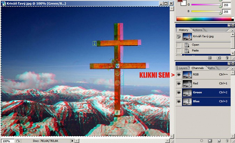Open the Actions tab
Viewport: 235px width, 143px height.
(197, 30)
